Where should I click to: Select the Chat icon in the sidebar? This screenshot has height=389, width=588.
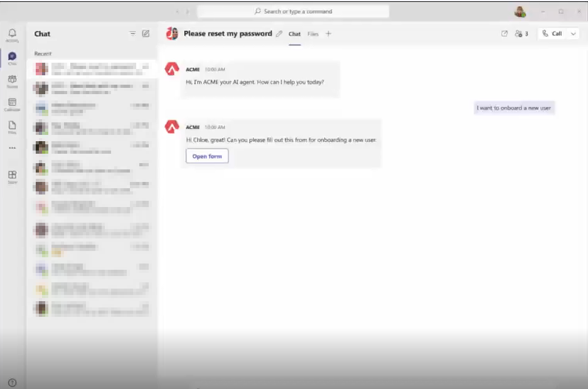[12, 58]
